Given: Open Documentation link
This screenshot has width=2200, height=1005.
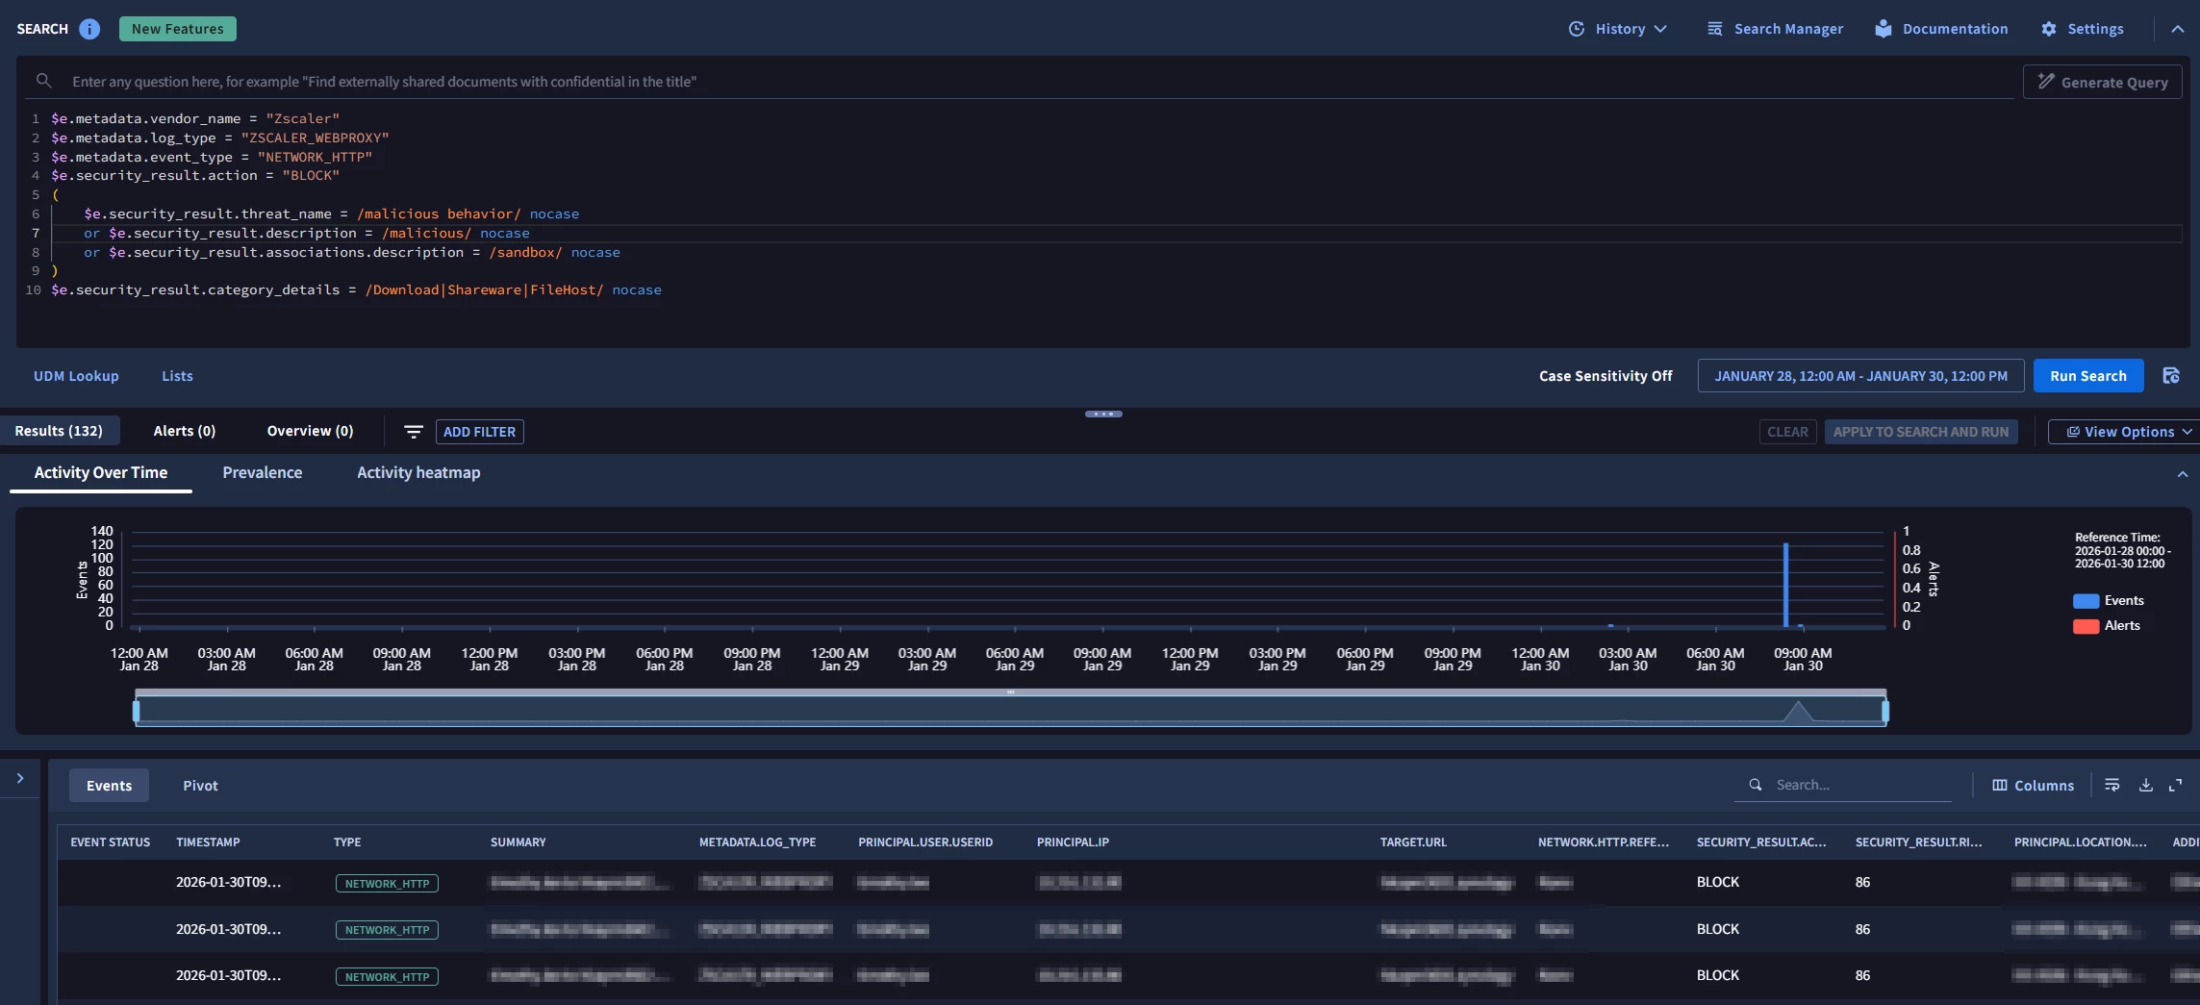Looking at the screenshot, I should (x=1942, y=29).
